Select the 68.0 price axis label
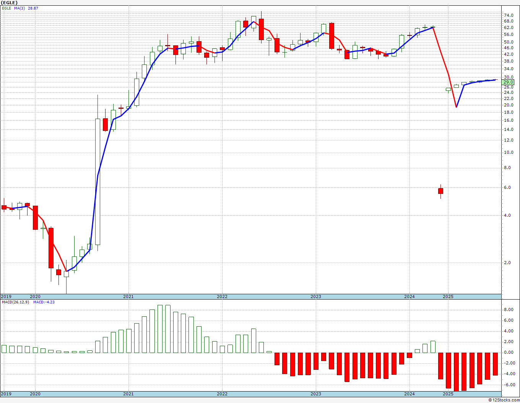 pyautogui.click(x=509, y=21)
